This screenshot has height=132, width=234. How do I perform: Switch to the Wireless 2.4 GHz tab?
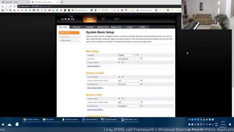(103, 27)
